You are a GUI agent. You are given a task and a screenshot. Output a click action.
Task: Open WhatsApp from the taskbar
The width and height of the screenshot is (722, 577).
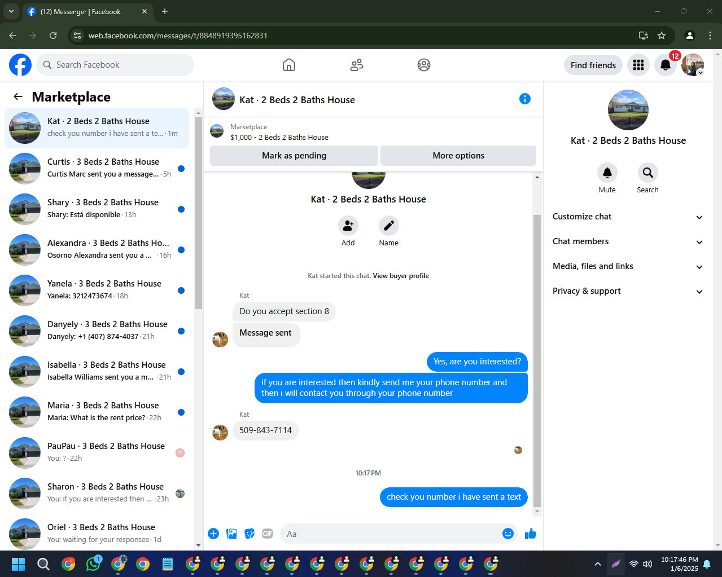coord(93,564)
